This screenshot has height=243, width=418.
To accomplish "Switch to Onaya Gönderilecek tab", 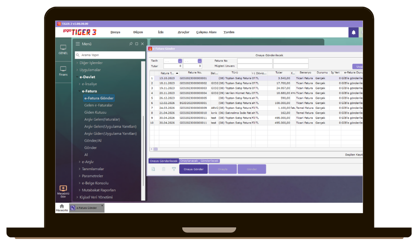I will tap(164, 161).
